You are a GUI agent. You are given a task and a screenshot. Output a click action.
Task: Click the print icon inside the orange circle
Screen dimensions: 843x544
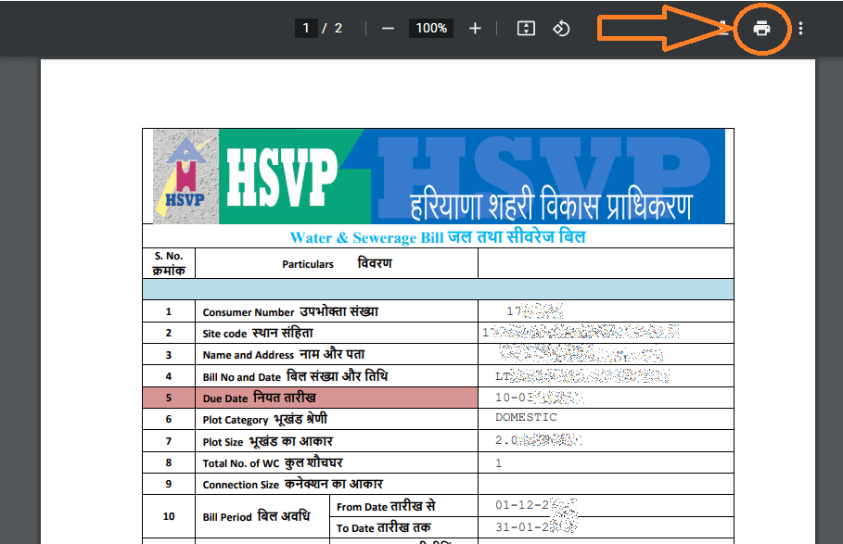pos(761,28)
